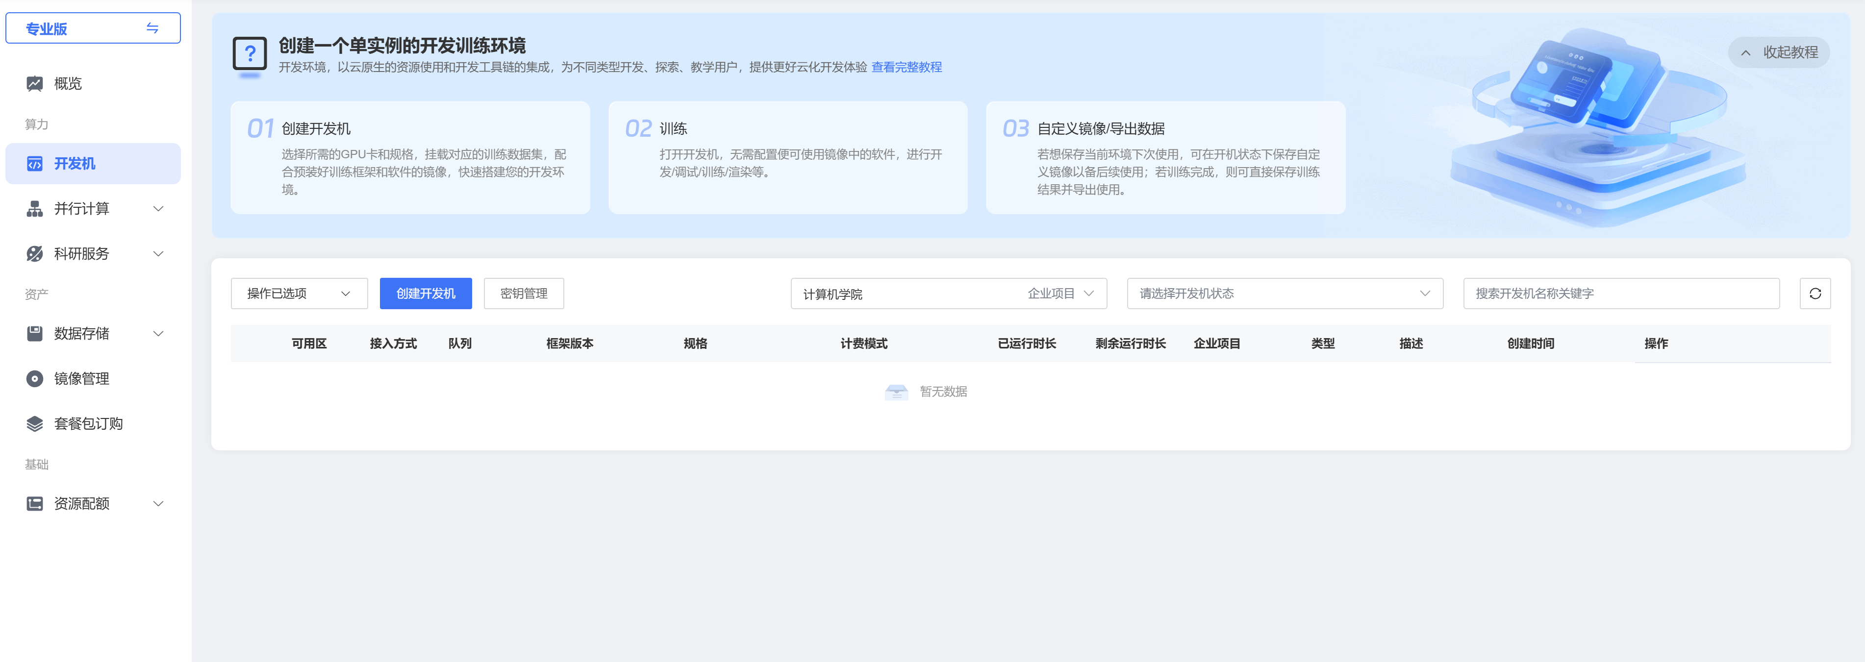Viewport: 1865px width, 662px height.
Task: Click the 创建一个单实例的开发训练环境 heading
Action: click(x=403, y=46)
